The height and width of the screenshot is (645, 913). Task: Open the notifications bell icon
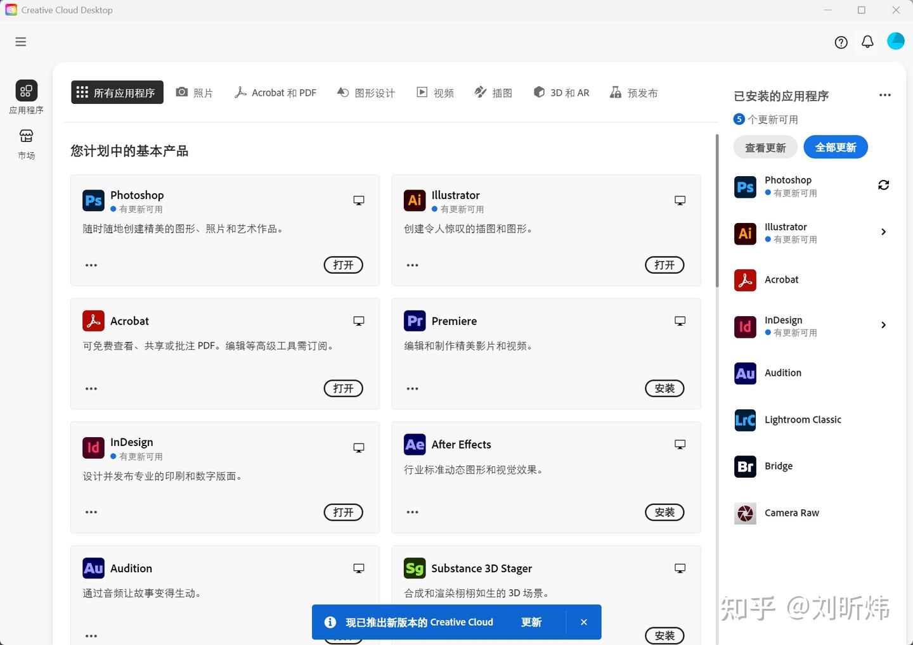tap(867, 42)
